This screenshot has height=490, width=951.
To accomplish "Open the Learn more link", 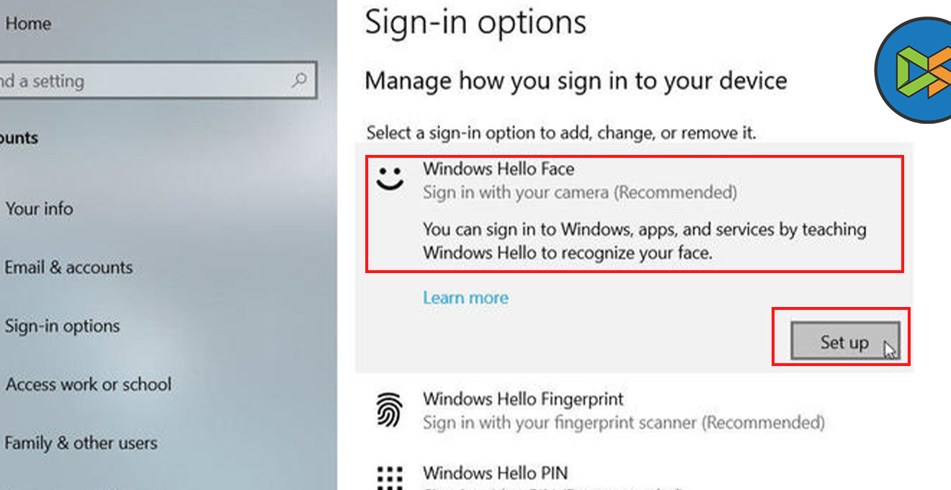I will coord(465,298).
